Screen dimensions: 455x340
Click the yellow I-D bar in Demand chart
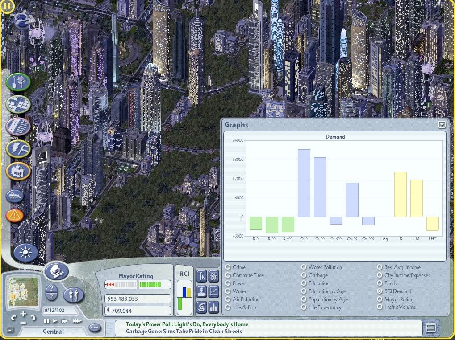[400, 195]
